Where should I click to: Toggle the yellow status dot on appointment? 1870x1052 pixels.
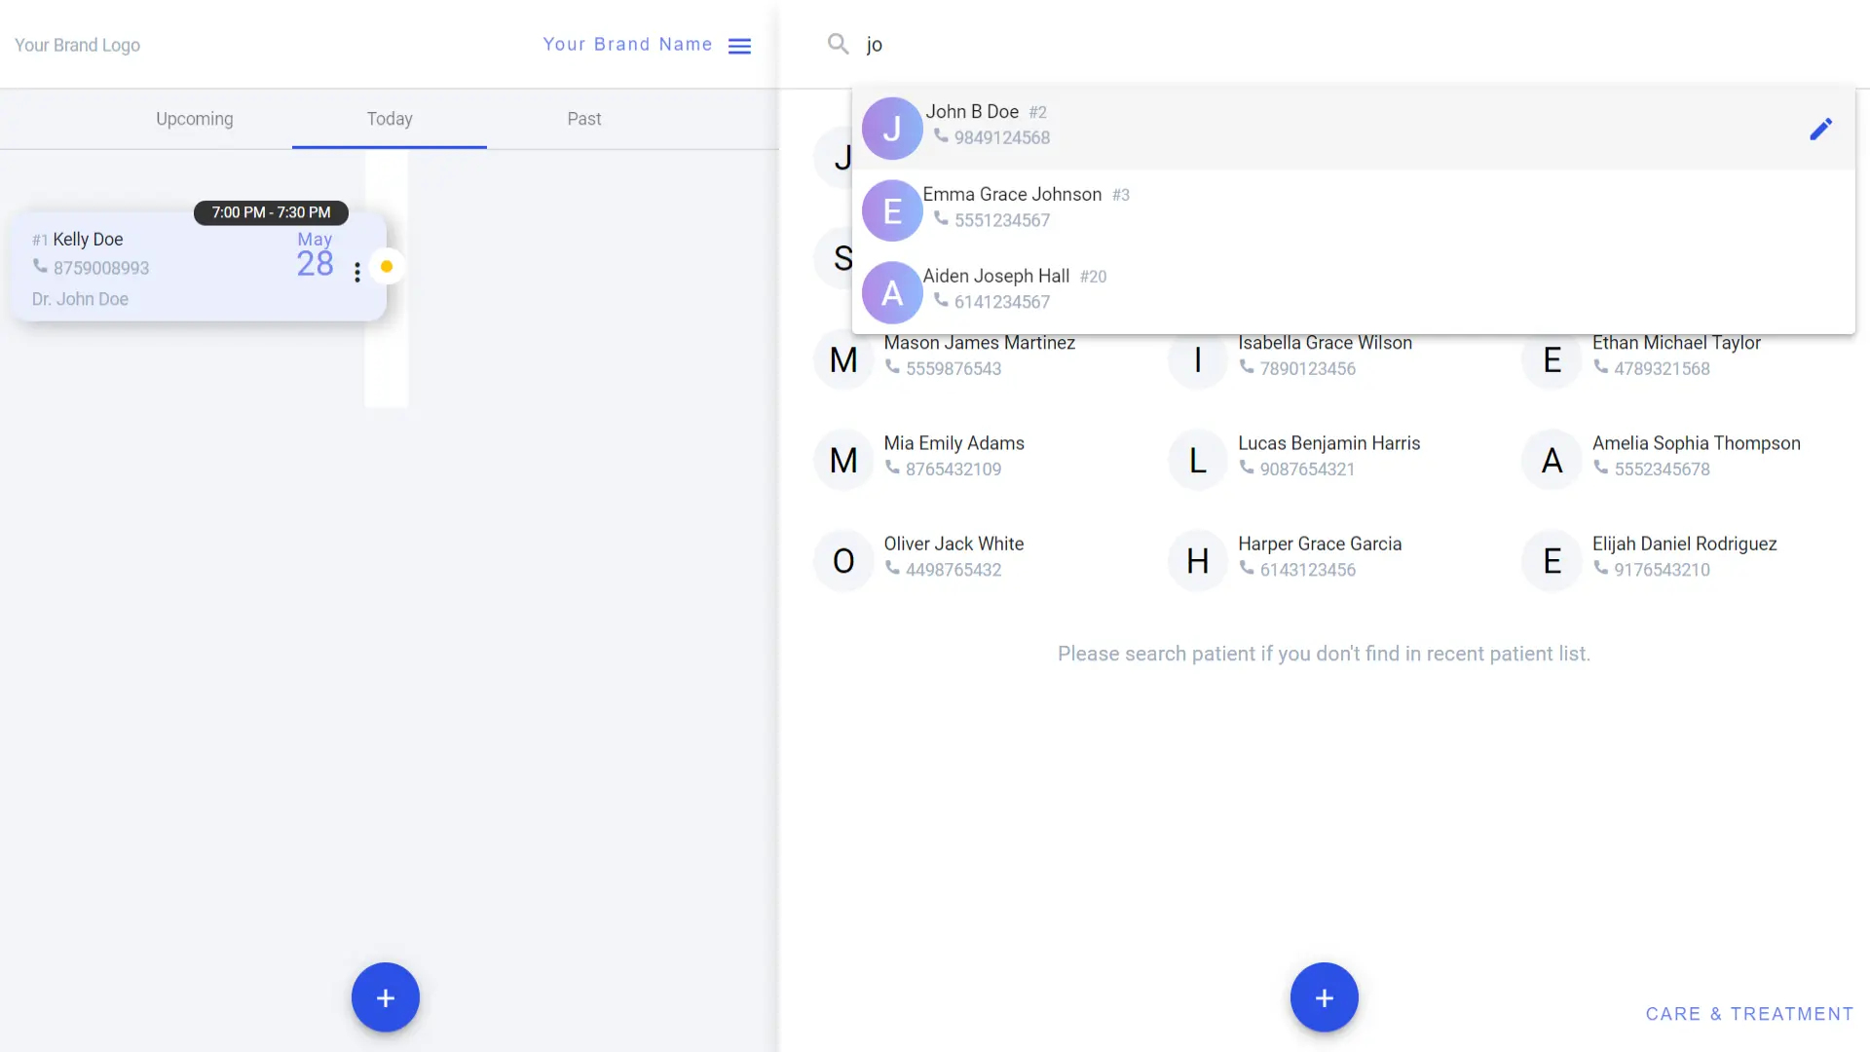click(x=386, y=267)
